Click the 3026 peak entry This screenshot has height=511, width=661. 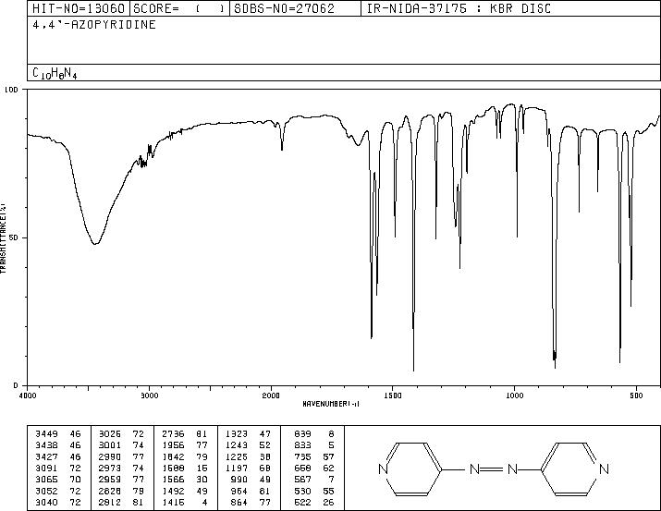[110, 434]
